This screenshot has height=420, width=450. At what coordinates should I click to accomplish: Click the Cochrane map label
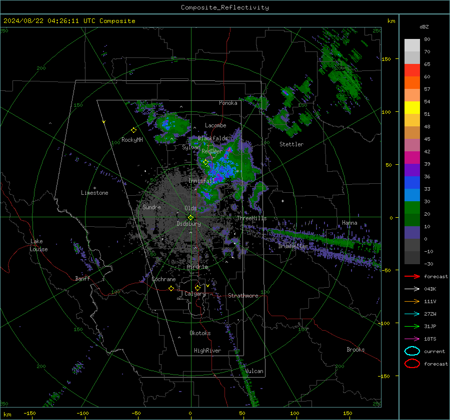(163, 279)
